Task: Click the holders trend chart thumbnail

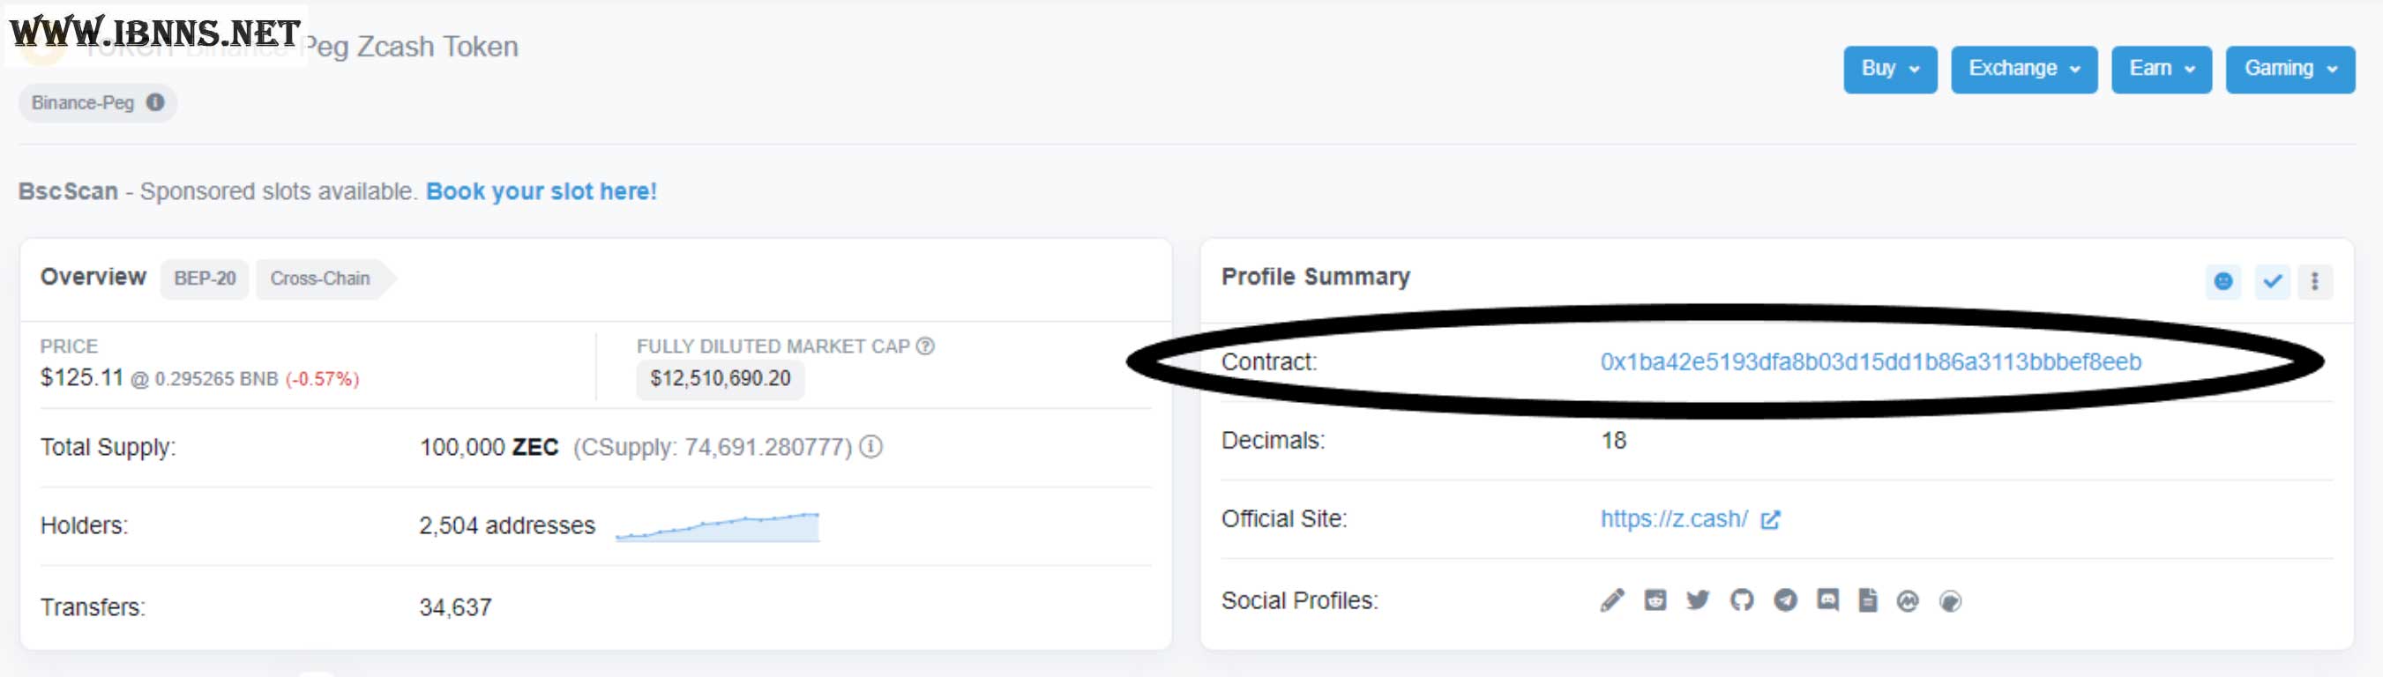Action: [717, 526]
